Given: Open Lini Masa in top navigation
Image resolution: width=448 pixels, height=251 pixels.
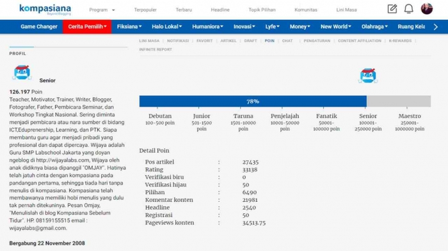Looking at the screenshot, I should [346, 10].
